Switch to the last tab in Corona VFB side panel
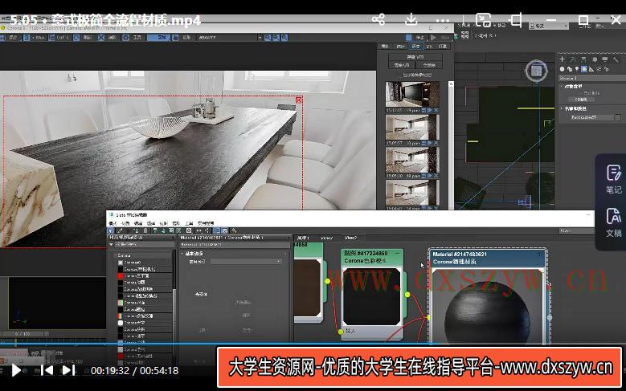This screenshot has width=626, height=391. point(443,47)
